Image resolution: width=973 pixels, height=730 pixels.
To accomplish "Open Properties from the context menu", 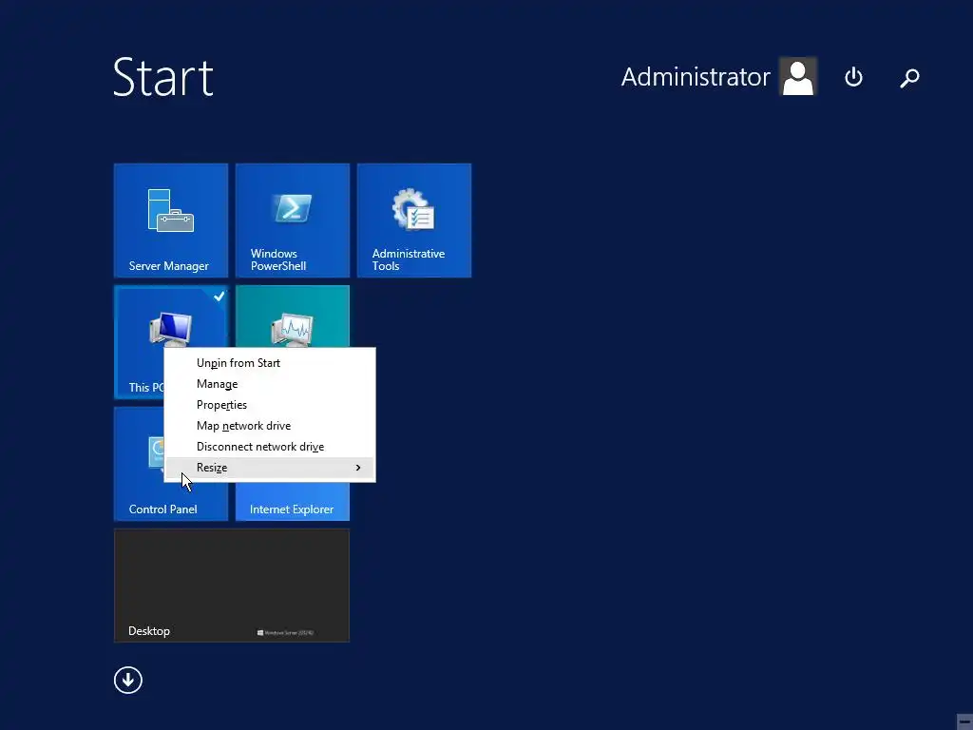I will pyautogui.click(x=270, y=405).
